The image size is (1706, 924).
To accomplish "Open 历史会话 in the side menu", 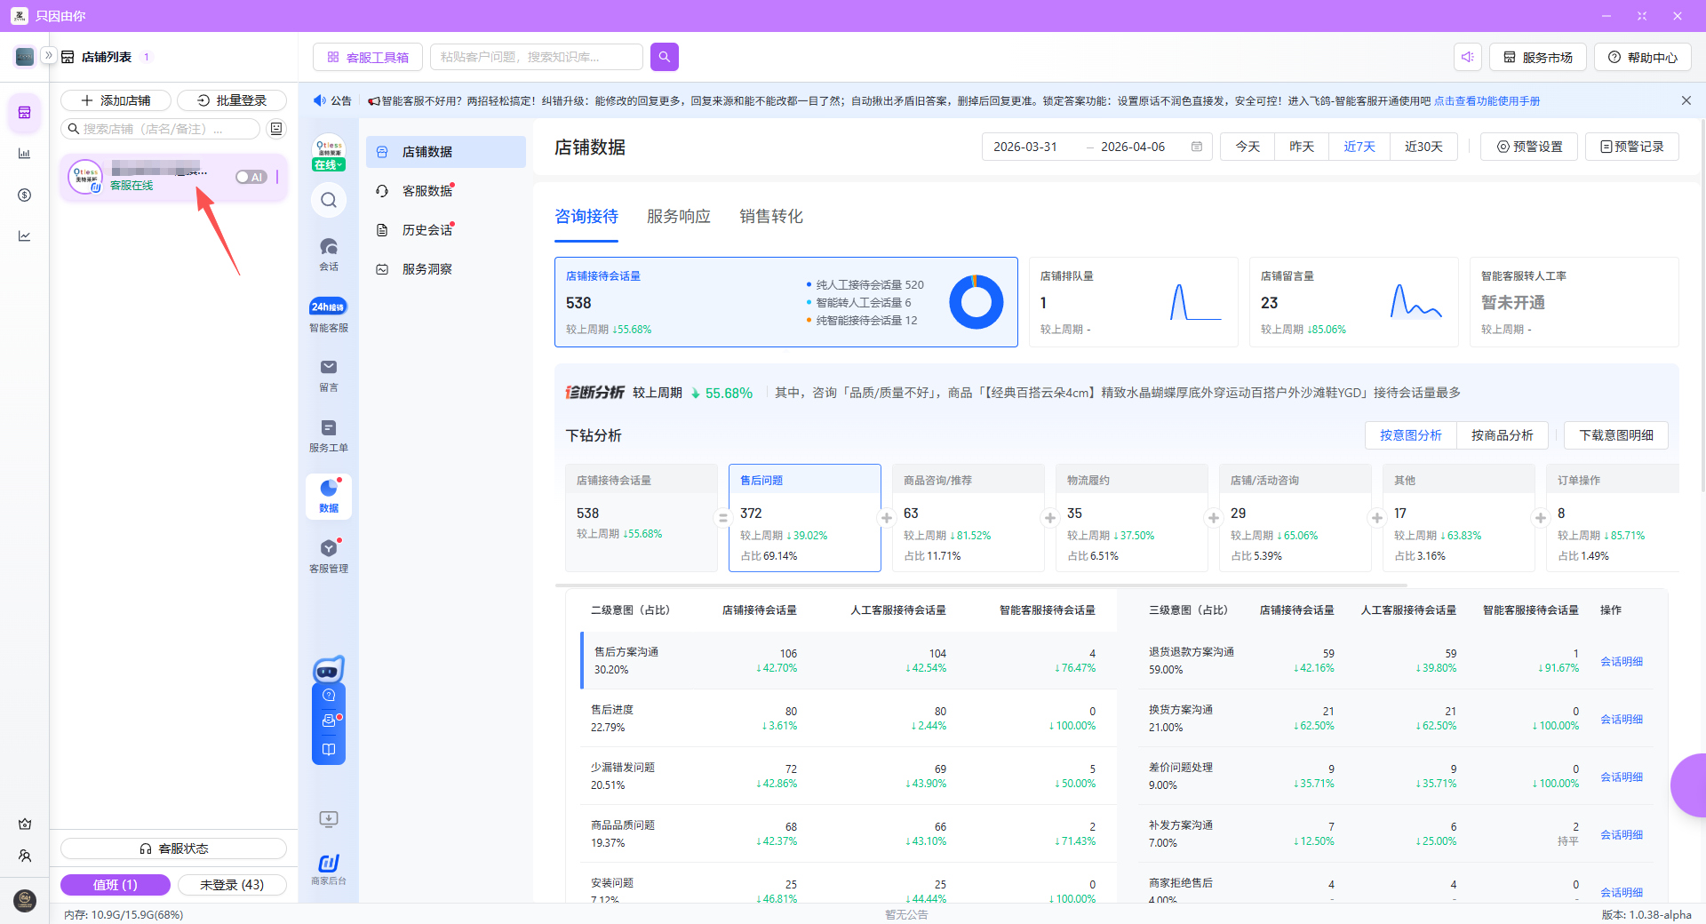I will 446,230.
